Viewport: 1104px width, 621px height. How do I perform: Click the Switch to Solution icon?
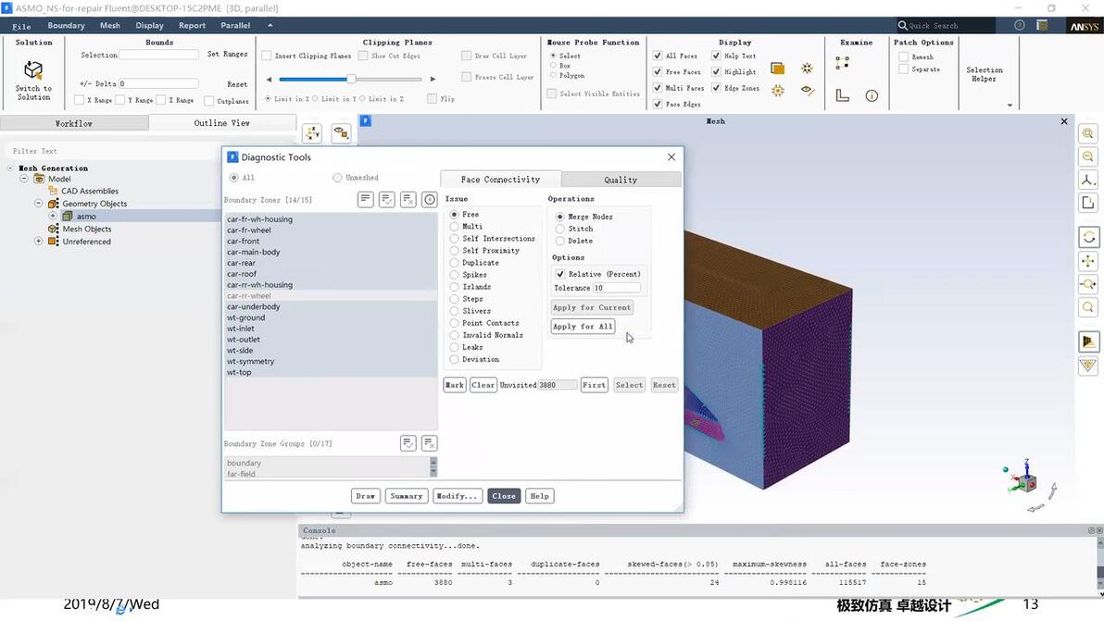point(33,71)
